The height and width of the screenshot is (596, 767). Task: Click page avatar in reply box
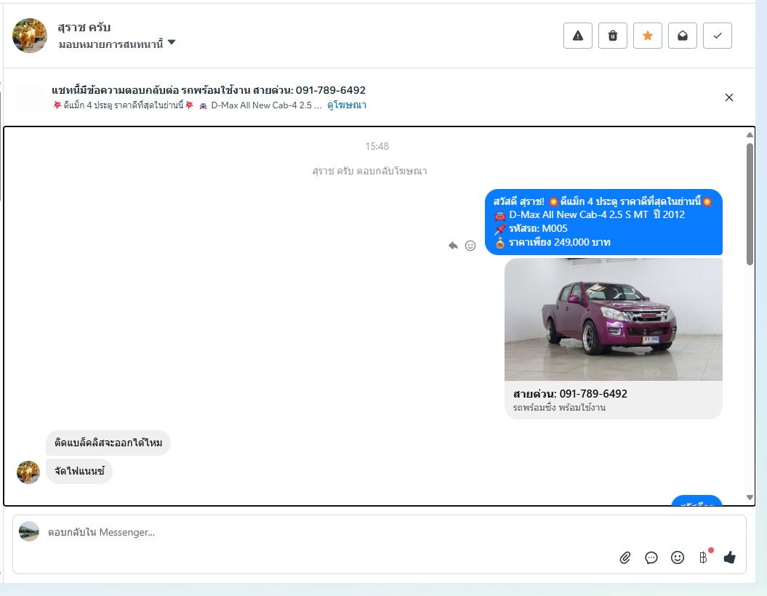(29, 531)
